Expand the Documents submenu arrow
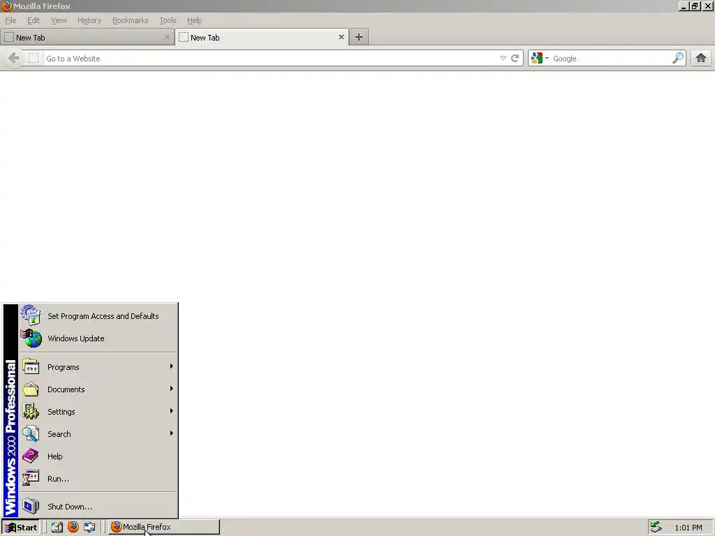Screen dimensions: 715x536 click(172, 389)
